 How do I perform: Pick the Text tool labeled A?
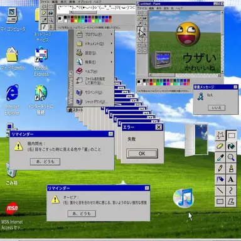coord(231,179)
